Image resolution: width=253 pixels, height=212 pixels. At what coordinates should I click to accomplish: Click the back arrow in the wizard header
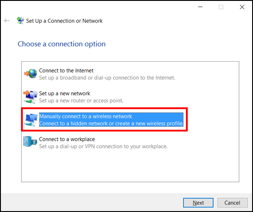coord(7,21)
